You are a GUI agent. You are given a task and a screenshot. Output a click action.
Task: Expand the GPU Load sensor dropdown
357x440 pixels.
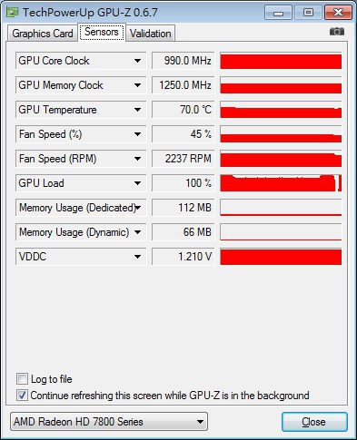[137, 183]
